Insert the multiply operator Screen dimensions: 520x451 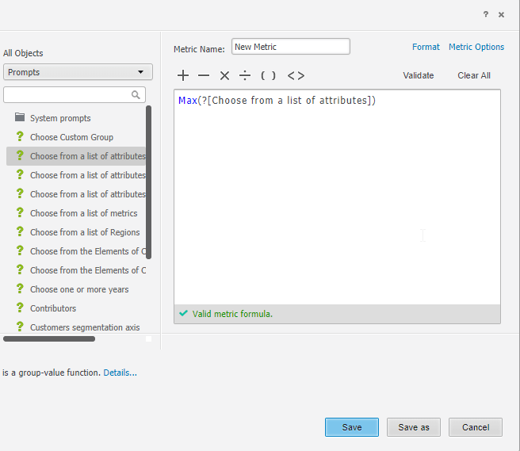(x=224, y=75)
